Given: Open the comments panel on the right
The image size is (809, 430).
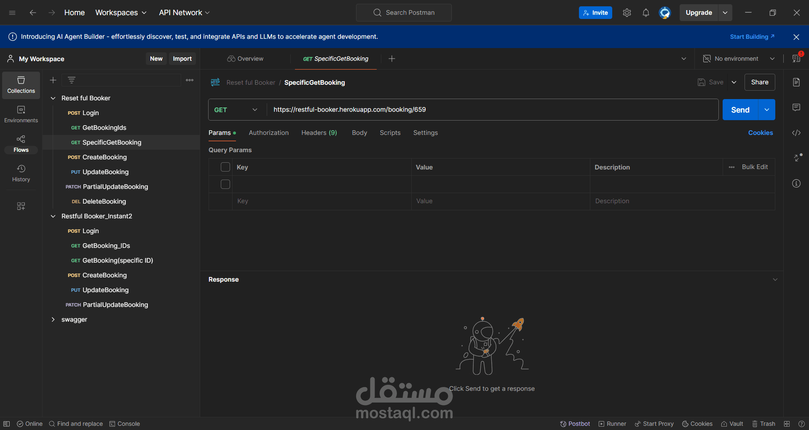Looking at the screenshot, I should (x=796, y=107).
